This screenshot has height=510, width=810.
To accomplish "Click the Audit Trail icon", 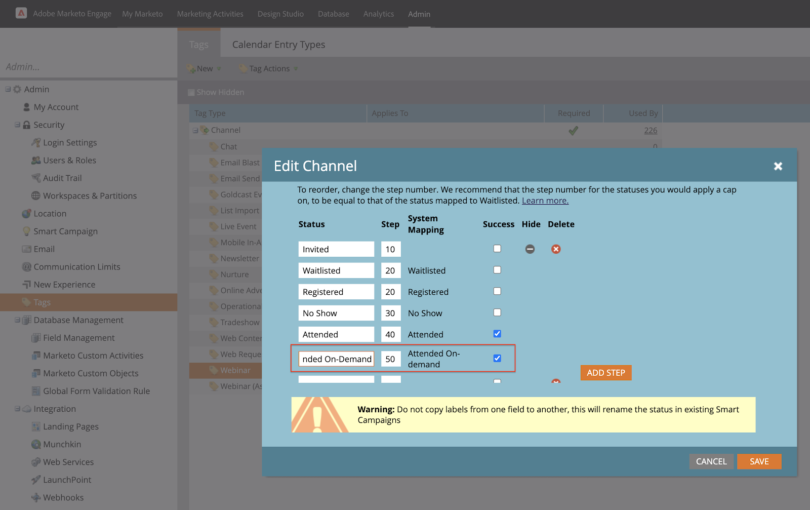I will pos(36,178).
